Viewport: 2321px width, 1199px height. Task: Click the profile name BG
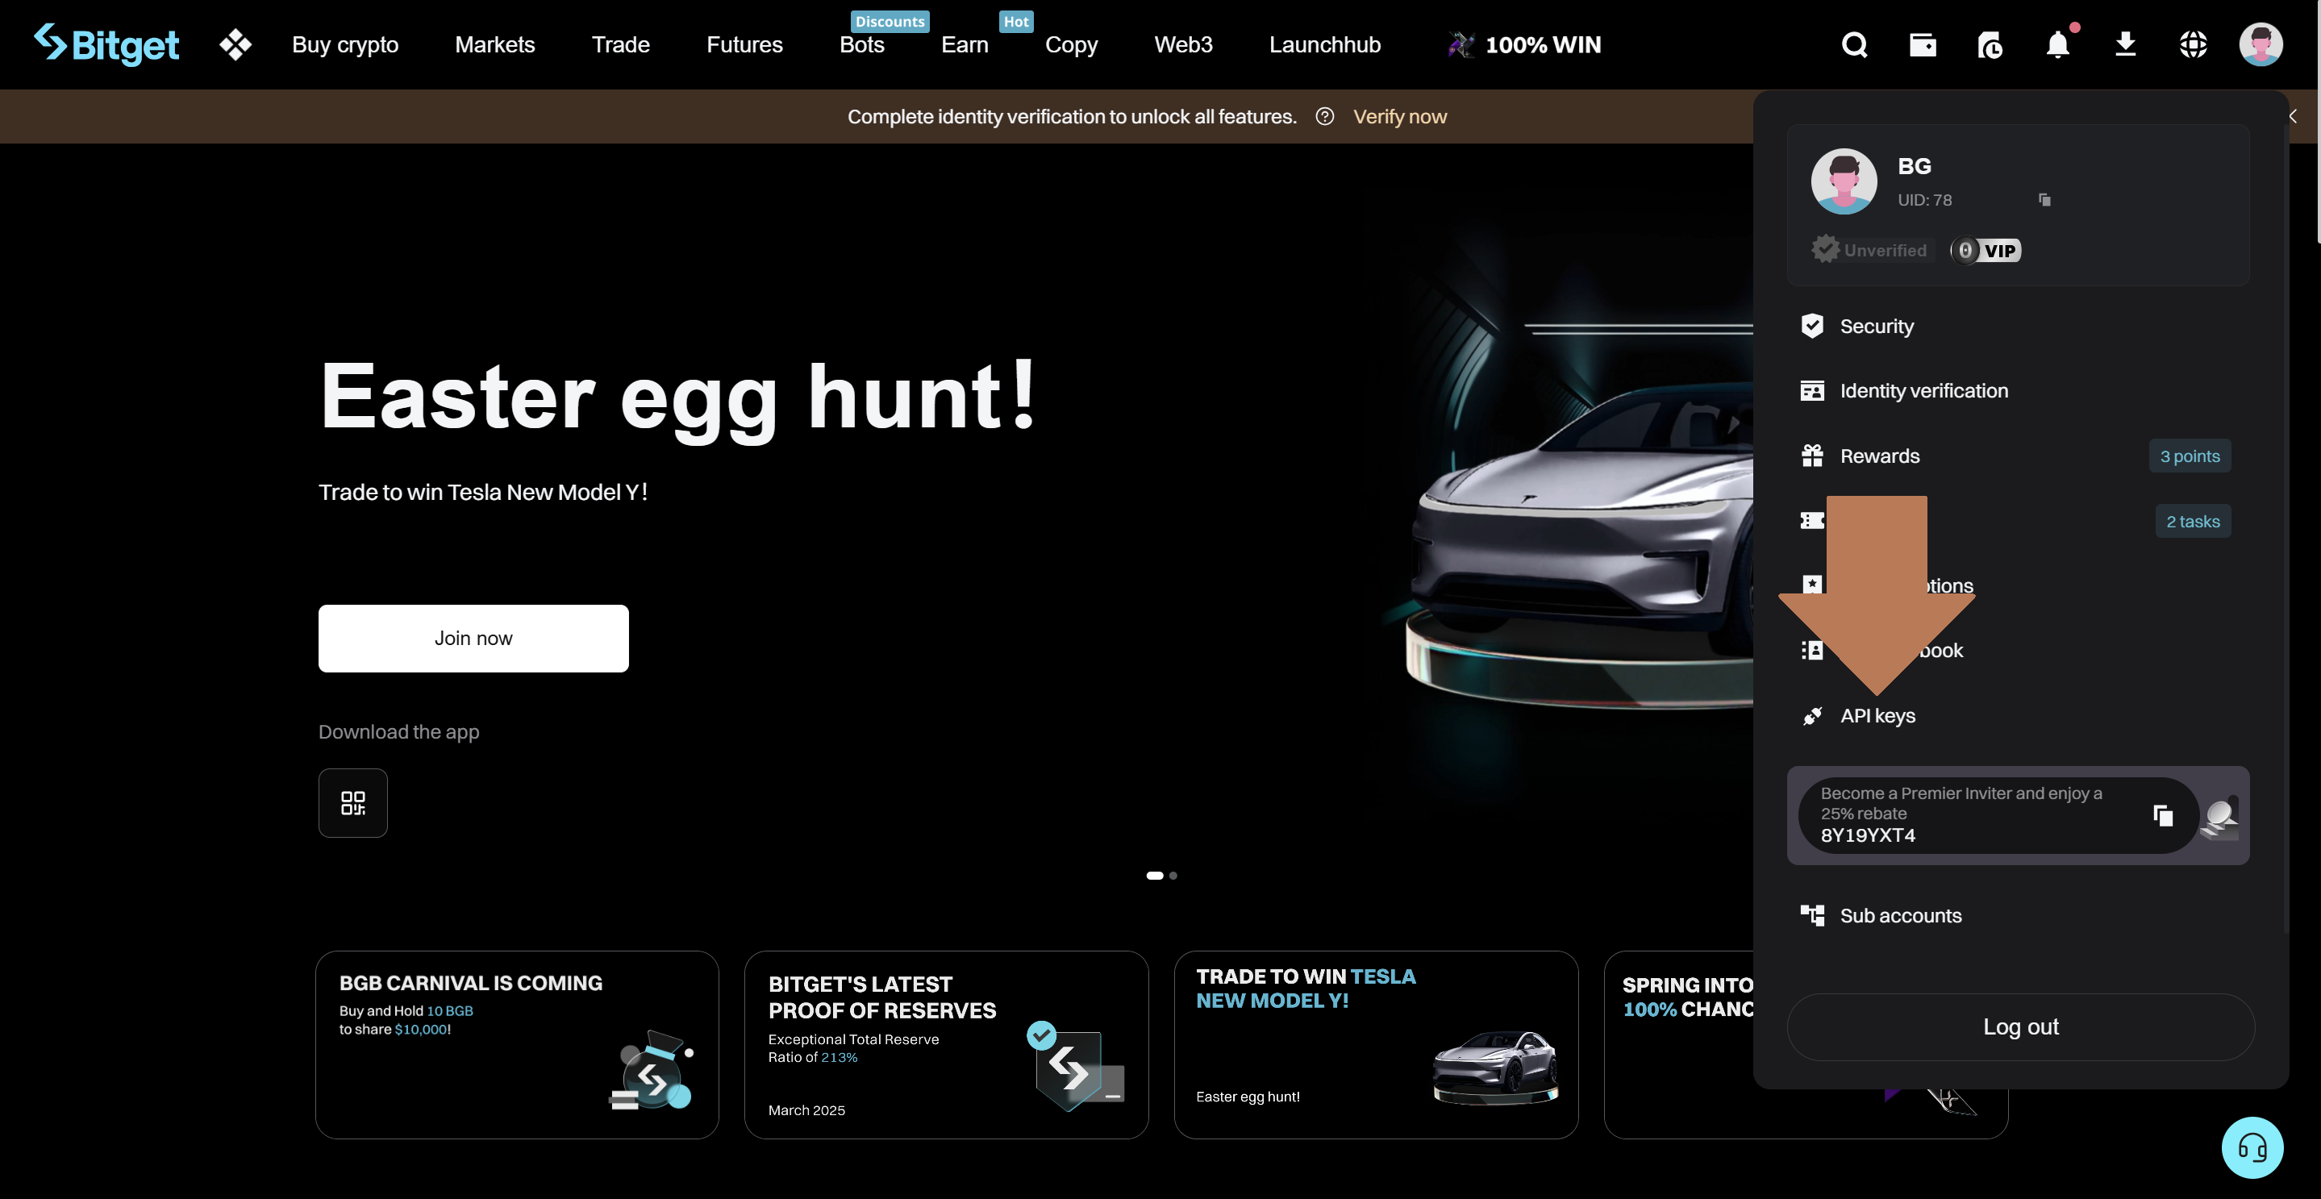coord(1914,166)
